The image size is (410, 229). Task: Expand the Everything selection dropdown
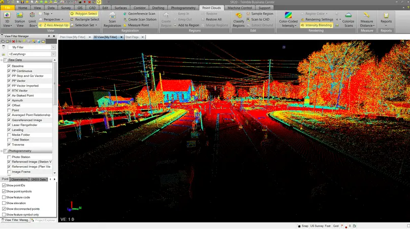[x=53, y=54]
